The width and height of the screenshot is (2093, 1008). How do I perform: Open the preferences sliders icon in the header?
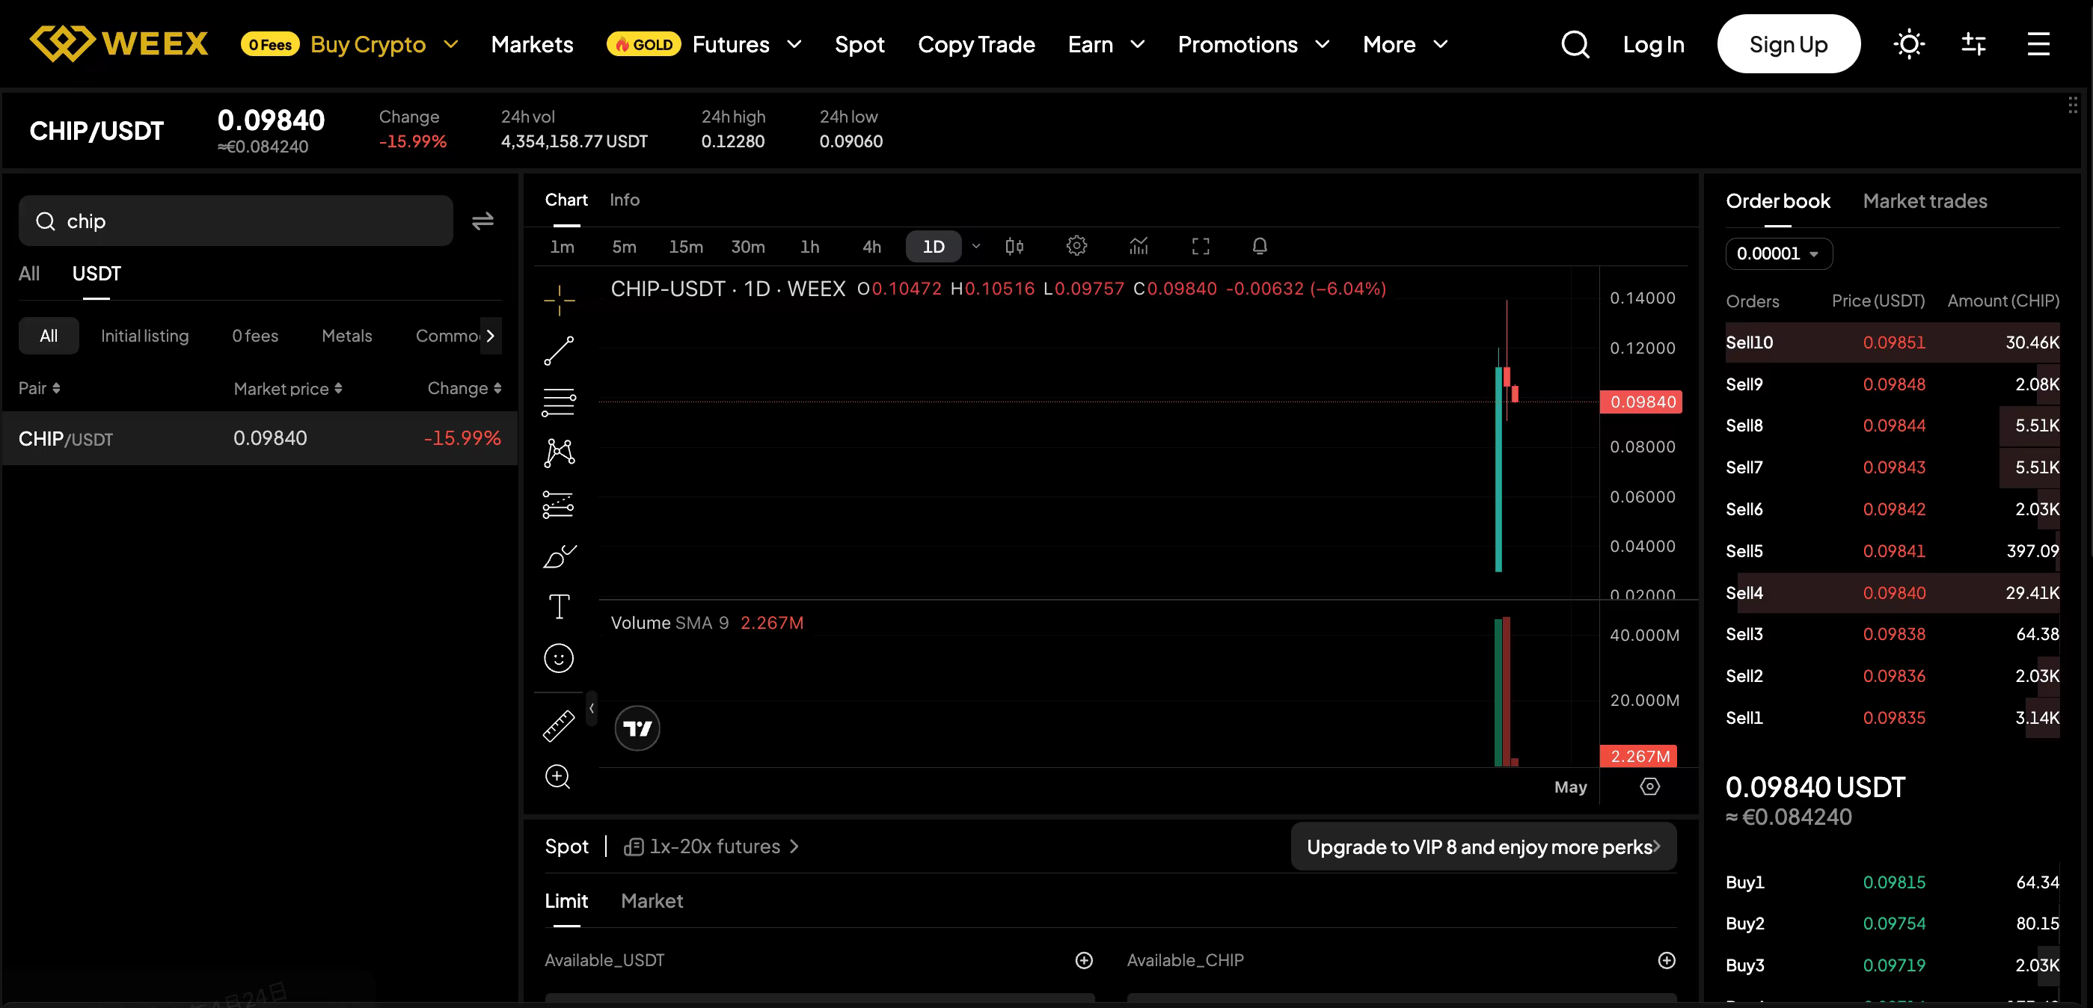(1973, 44)
